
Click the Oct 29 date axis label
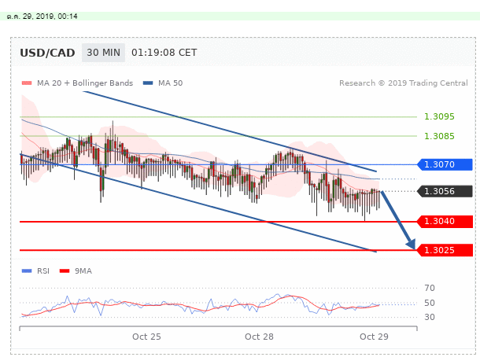374,337
